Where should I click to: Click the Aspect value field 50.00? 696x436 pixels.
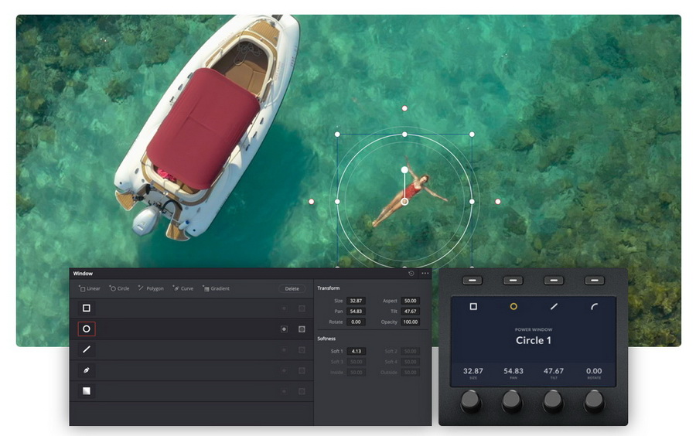[x=410, y=301]
